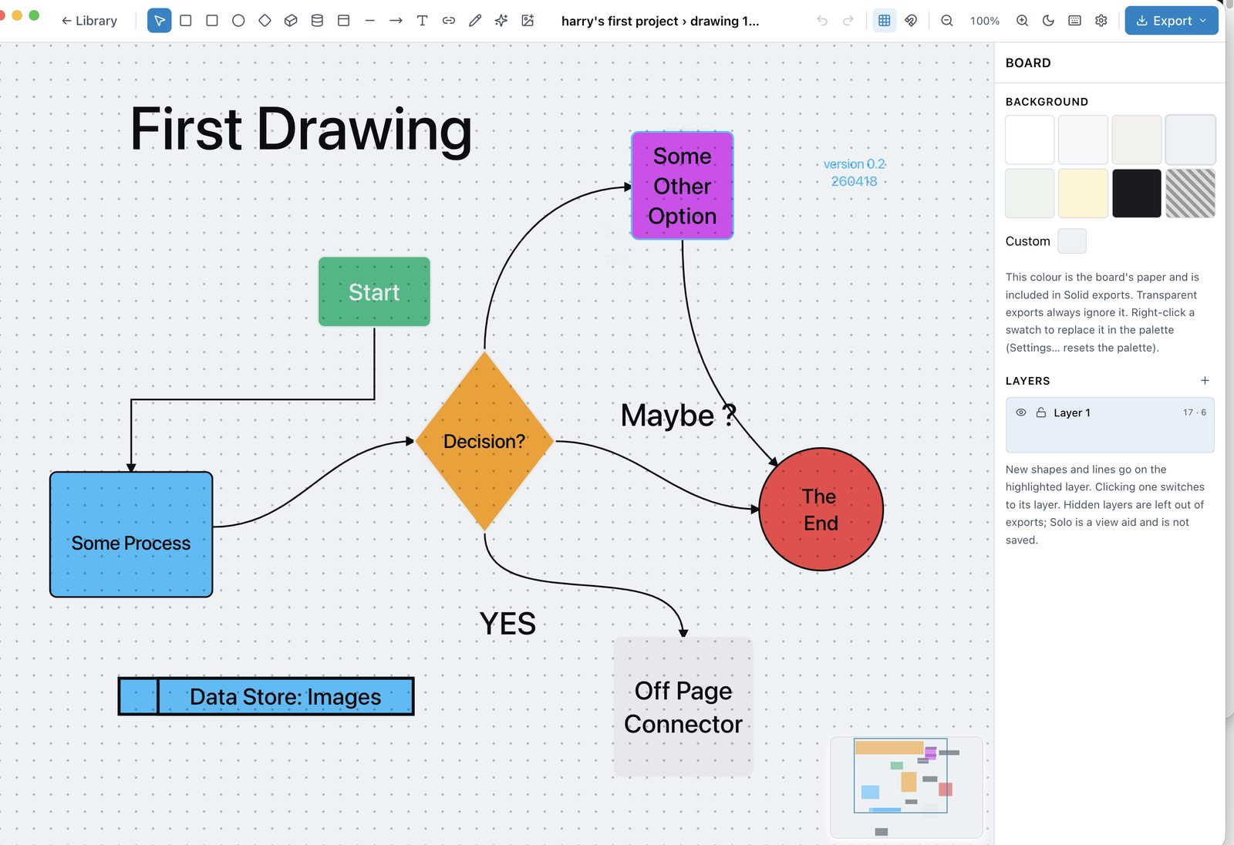This screenshot has width=1234, height=845.
Task: Undo the last action
Action: pyautogui.click(x=822, y=21)
